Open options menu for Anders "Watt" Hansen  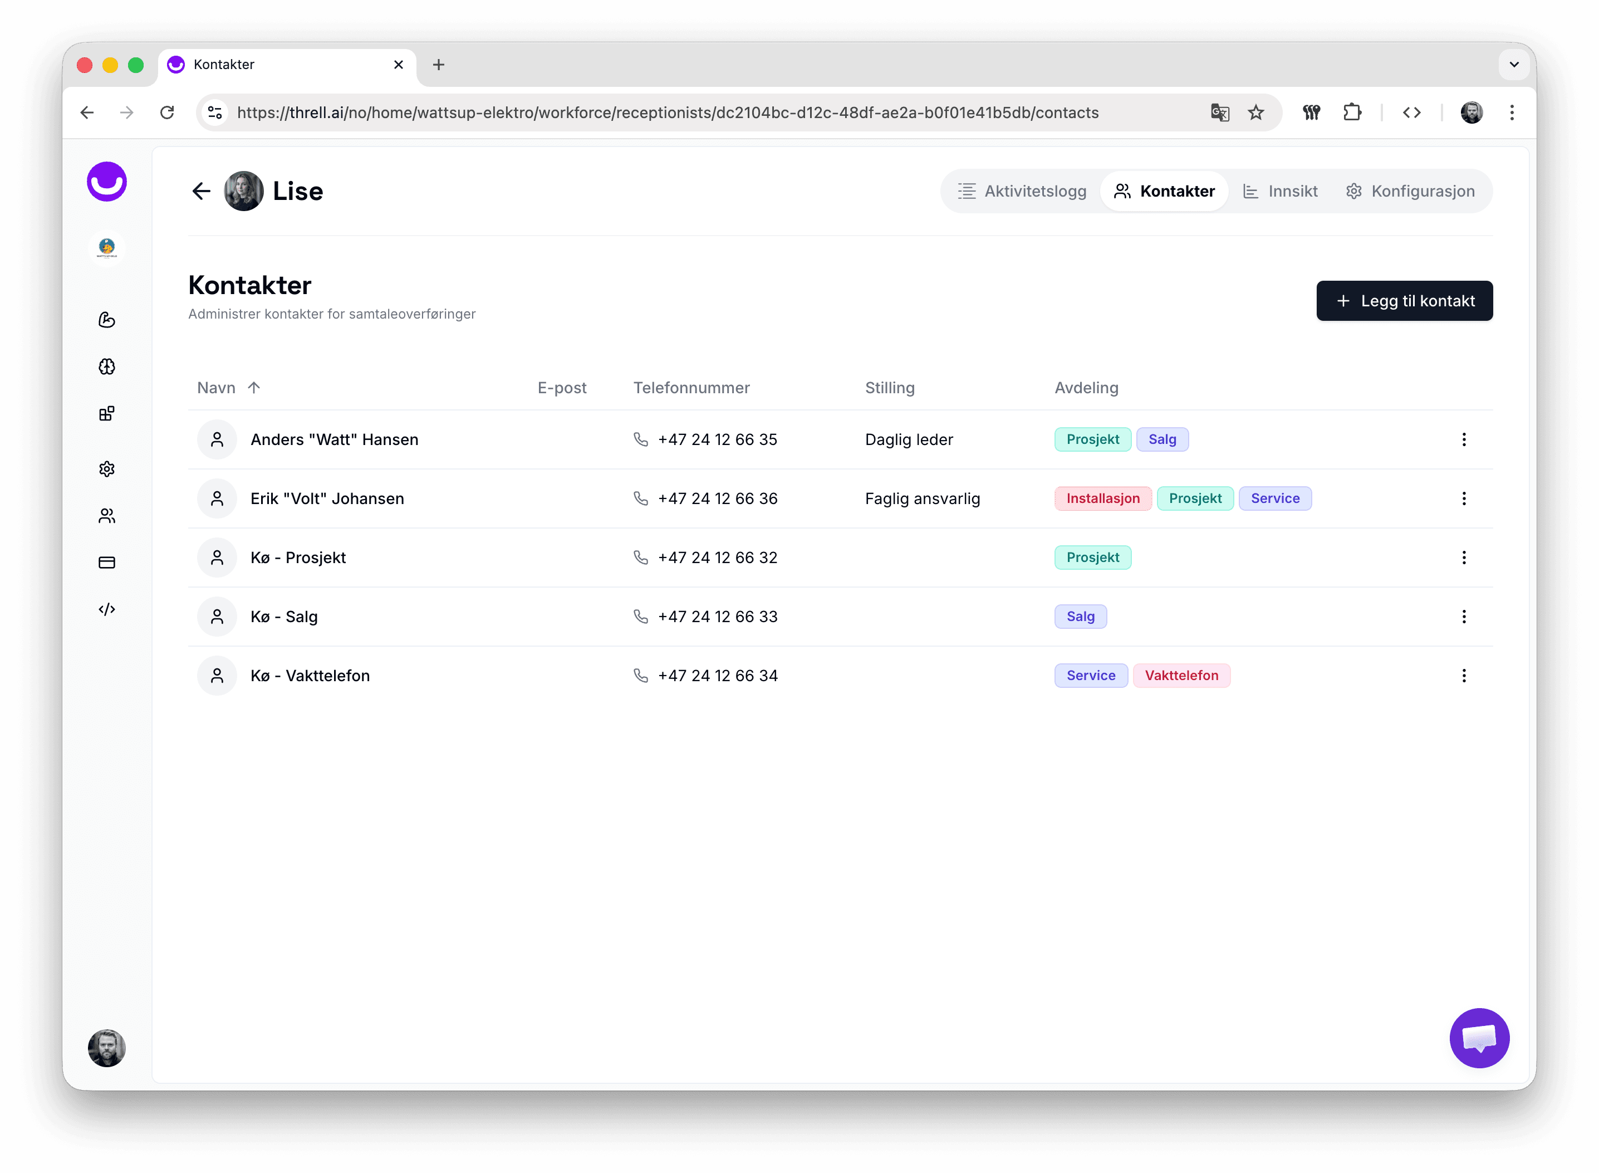(x=1464, y=439)
